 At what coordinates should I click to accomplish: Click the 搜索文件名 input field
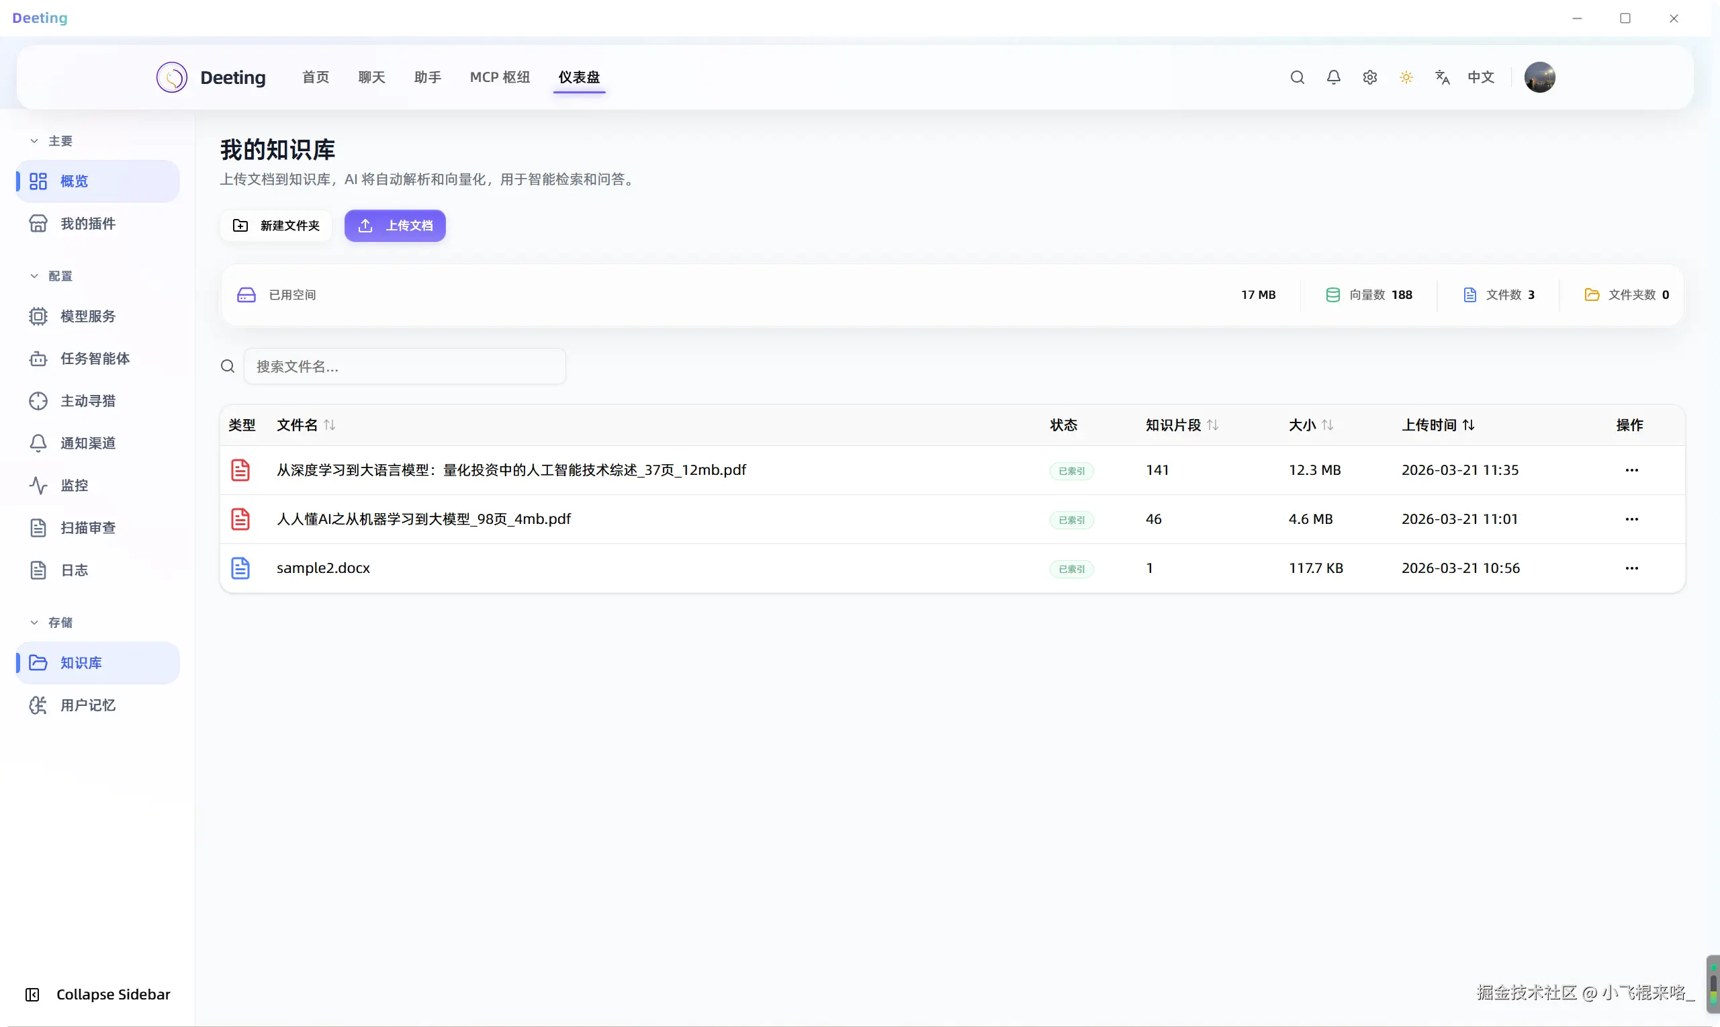click(x=405, y=366)
